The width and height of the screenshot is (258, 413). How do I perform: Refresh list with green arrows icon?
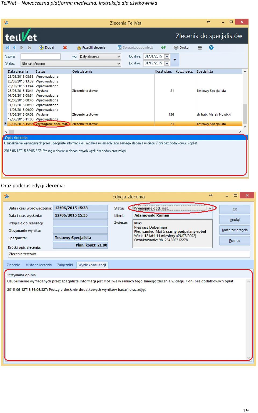[x=163, y=48]
